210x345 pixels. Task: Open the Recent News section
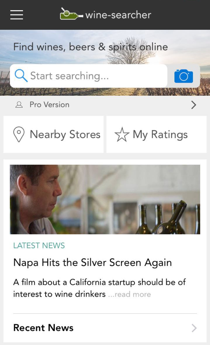[x=44, y=328]
